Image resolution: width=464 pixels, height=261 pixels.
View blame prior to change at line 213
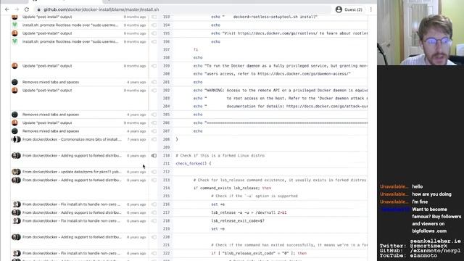[x=154, y=180]
